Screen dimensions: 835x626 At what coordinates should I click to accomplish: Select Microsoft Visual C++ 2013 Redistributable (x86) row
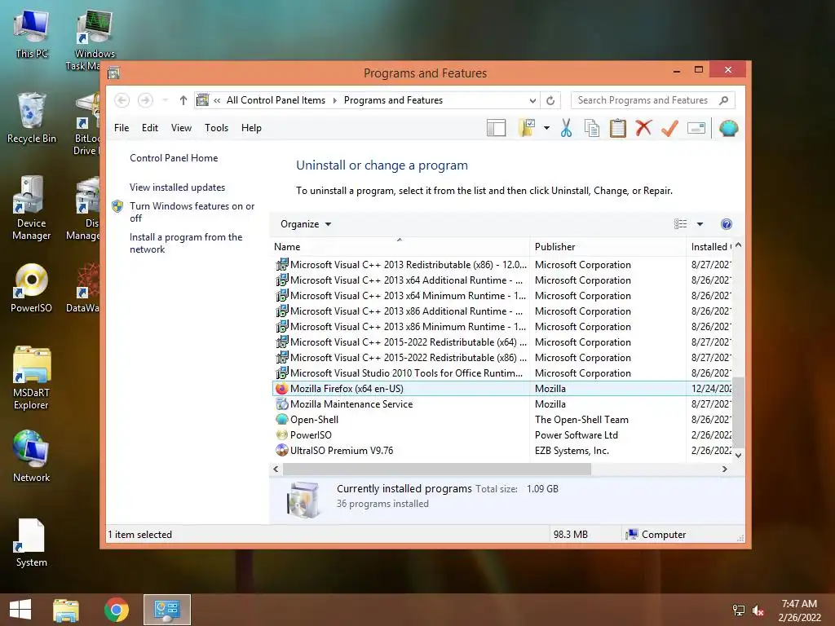coord(501,265)
